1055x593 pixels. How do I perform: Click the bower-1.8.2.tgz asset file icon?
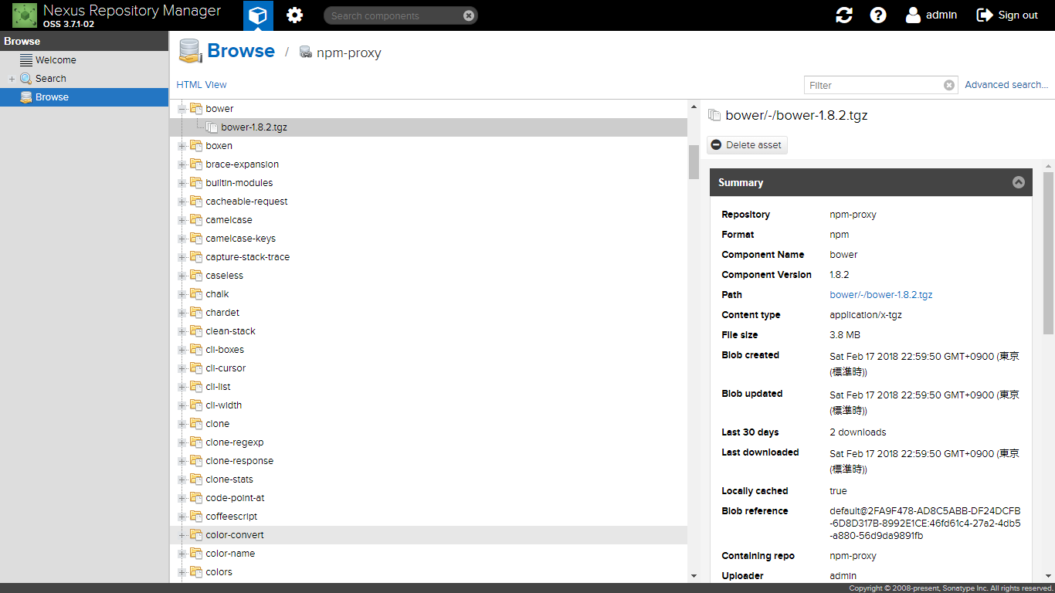[212, 127]
